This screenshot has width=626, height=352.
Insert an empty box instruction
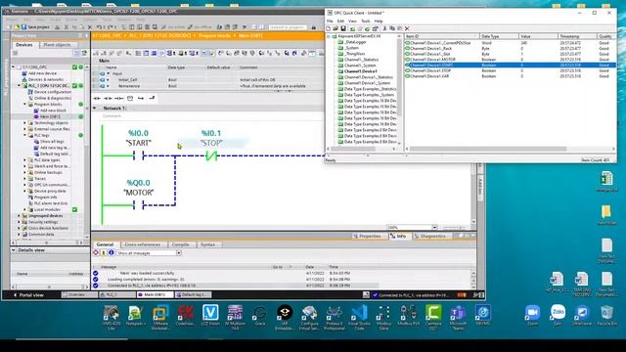coord(130,98)
